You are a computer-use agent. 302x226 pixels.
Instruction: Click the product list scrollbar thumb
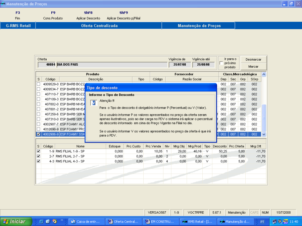tap(264, 118)
